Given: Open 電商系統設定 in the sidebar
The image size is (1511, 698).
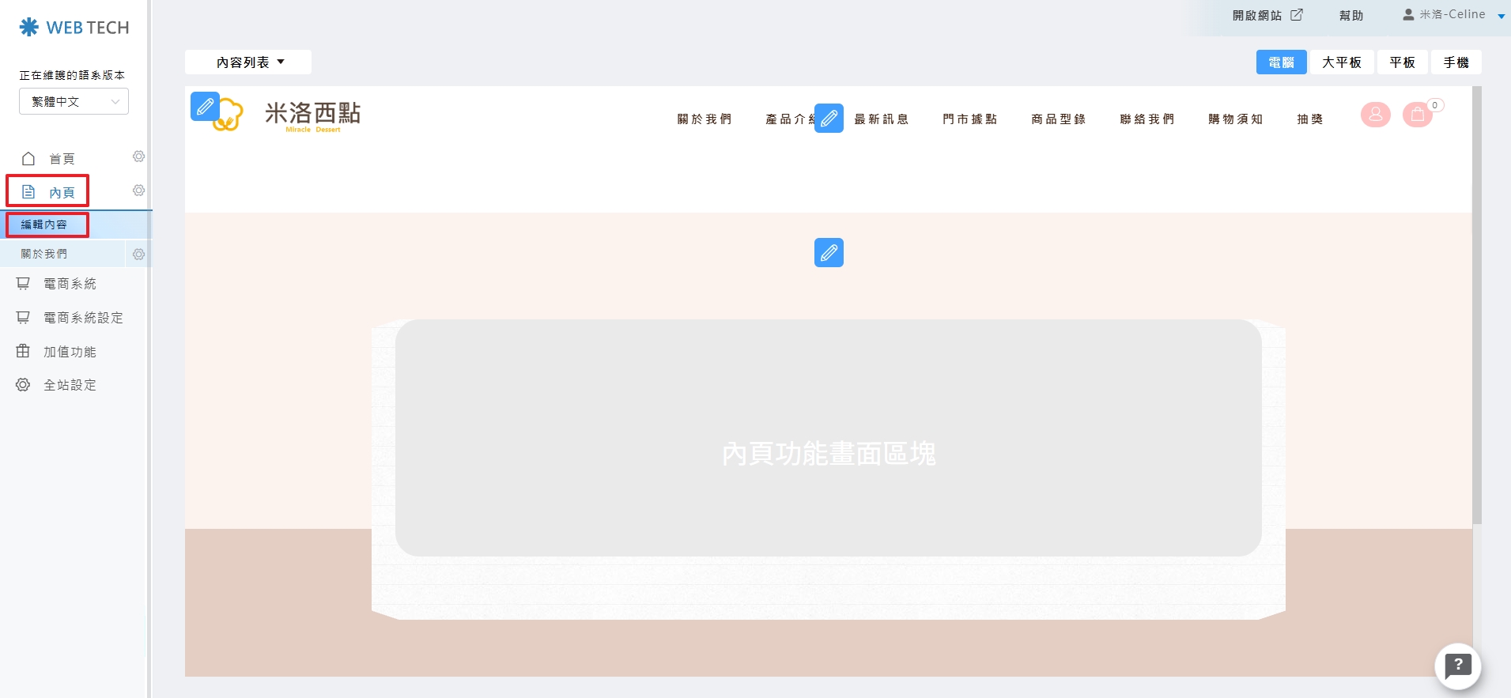Looking at the screenshot, I should click(x=83, y=318).
